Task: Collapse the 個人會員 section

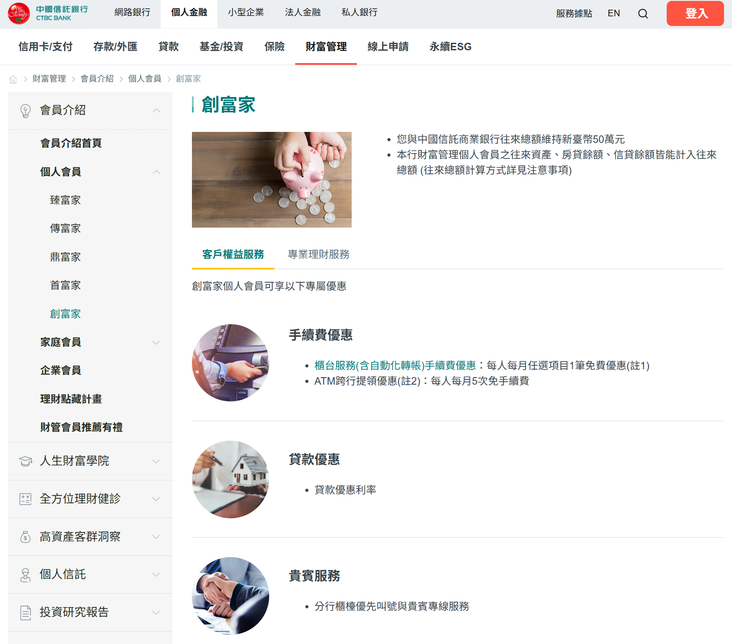Action: [156, 172]
